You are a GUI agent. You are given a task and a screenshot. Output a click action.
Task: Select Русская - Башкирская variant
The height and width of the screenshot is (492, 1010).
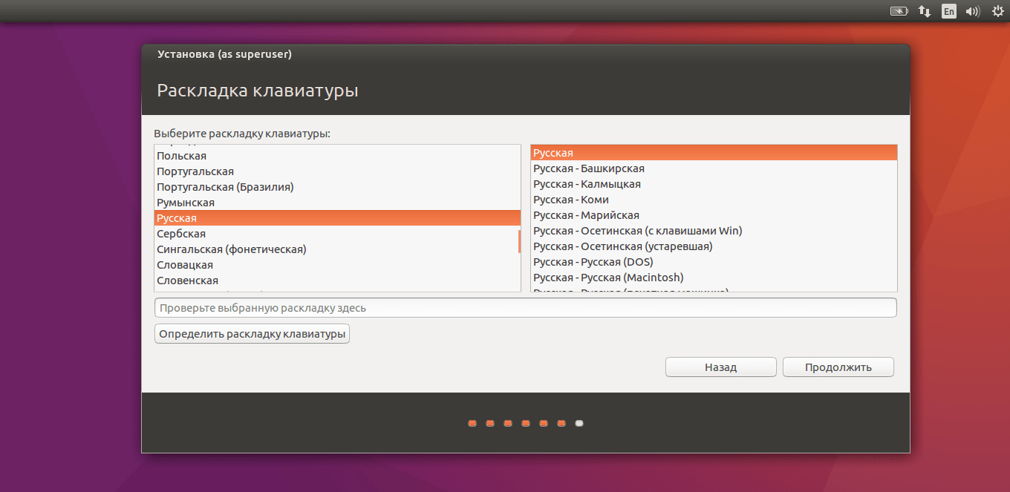[714, 168]
